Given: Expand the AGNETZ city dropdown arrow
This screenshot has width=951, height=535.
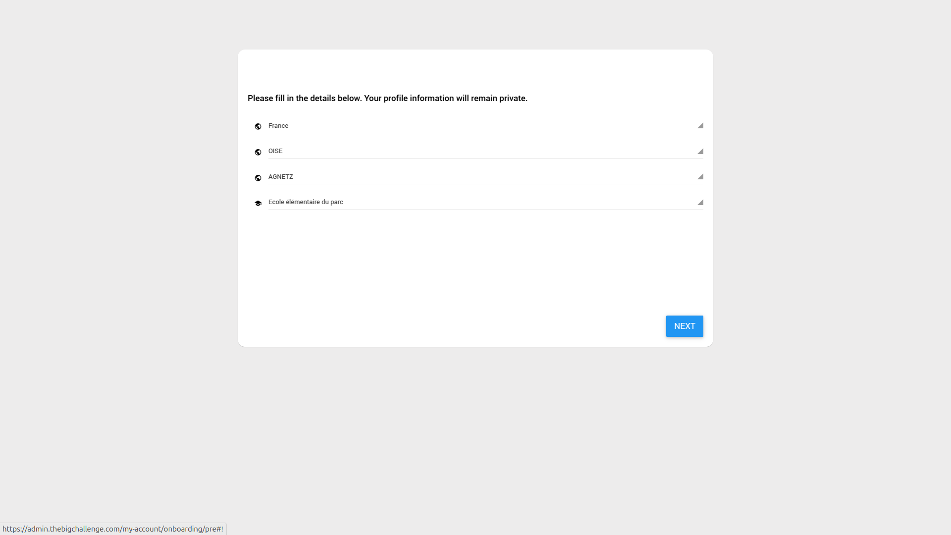Looking at the screenshot, I should [x=700, y=177].
